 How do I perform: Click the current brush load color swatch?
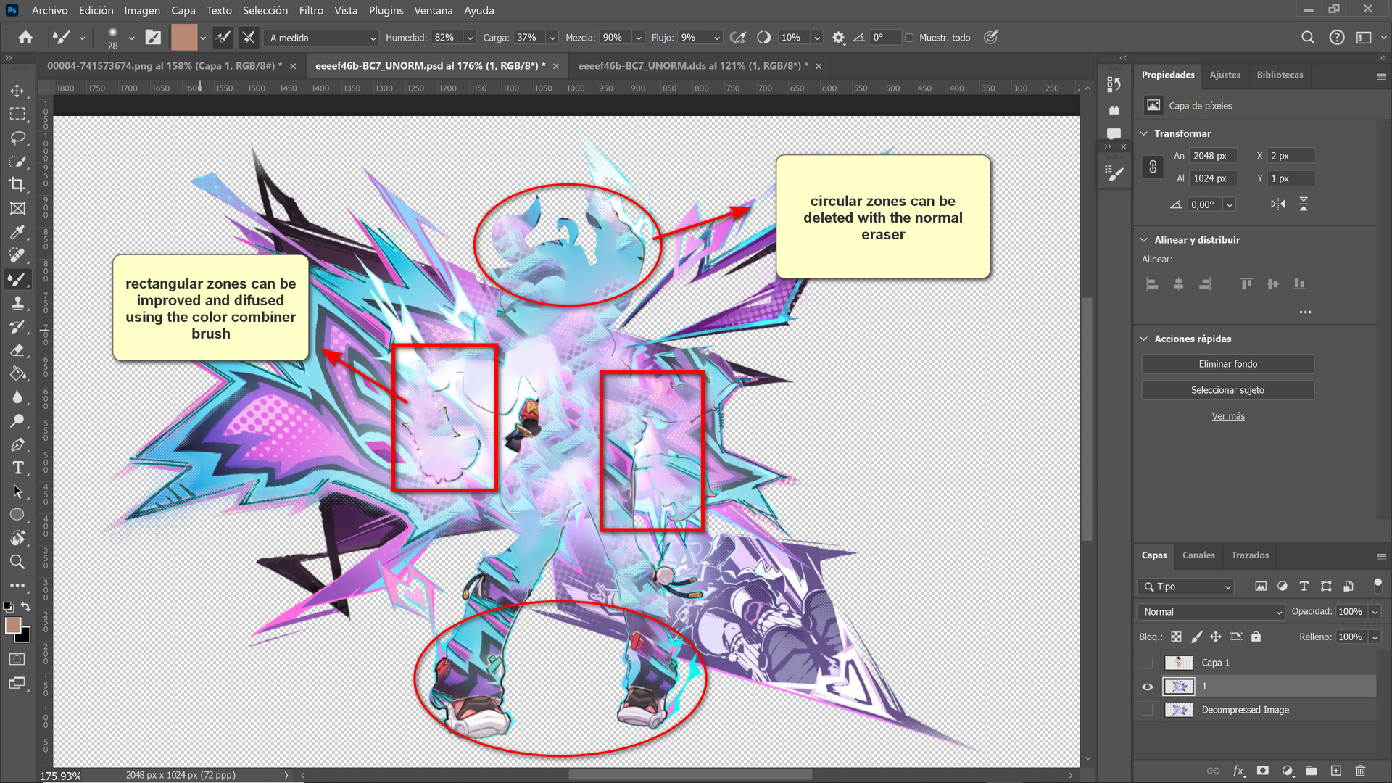pyautogui.click(x=184, y=38)
